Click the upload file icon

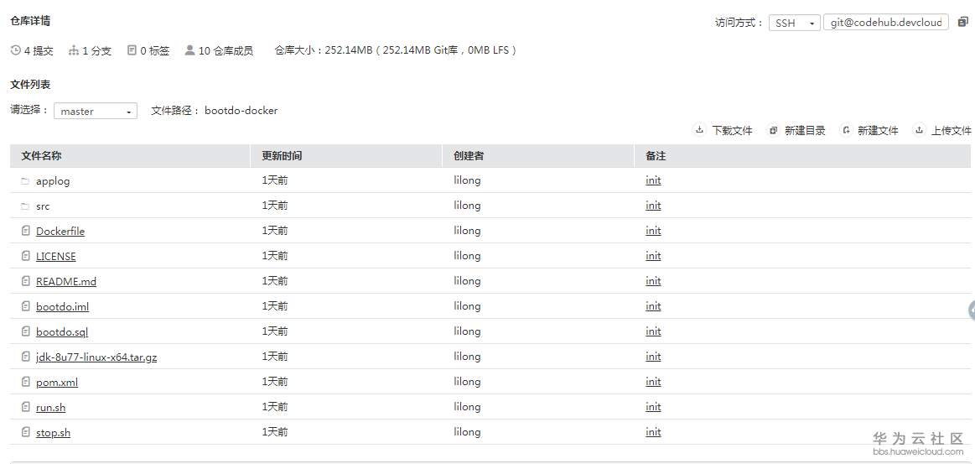(920, 130)
